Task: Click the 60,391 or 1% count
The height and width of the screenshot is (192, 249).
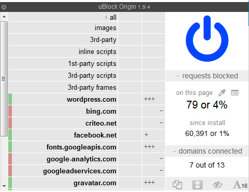Action: tap(207, 133)
